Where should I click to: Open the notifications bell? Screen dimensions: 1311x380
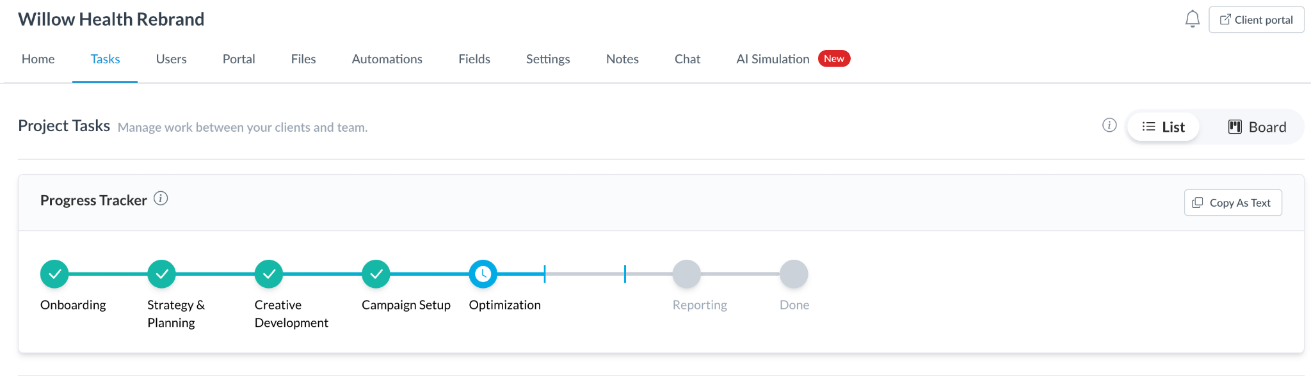point(1192,19)
